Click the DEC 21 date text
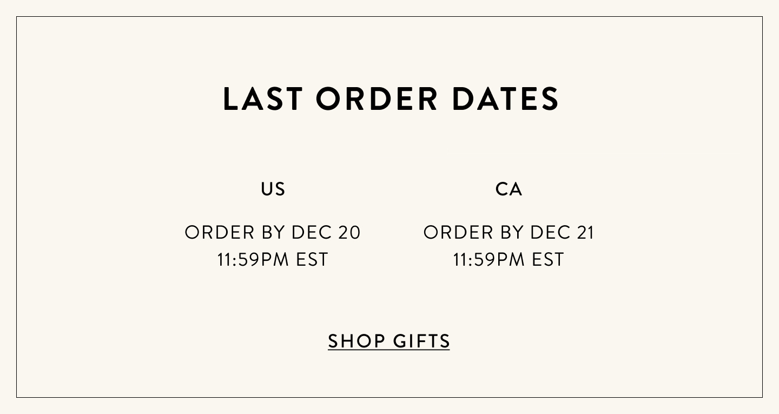Viewport: 779px width, 414px height. pos(563,232)
